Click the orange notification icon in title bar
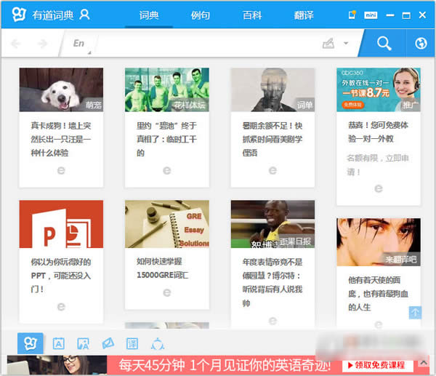Image resolution: width=436 pixels, height=376 pixels. point(352,14)
